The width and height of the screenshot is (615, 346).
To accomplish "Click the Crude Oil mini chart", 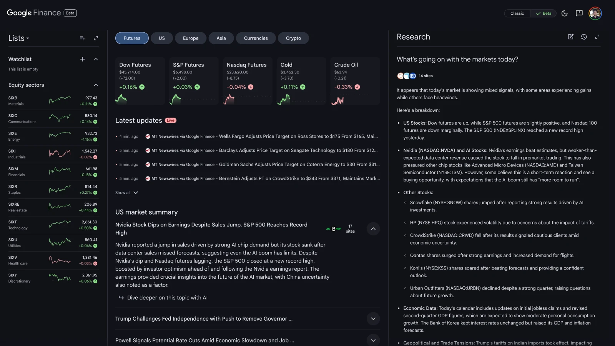I will 337,100.
